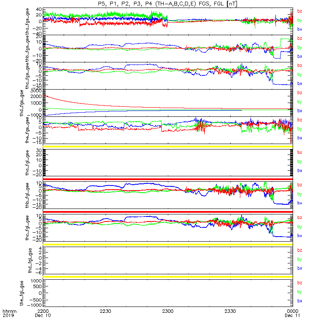
Task: Click the bz legend of thc_fgs_gse panel
Action: pos(300,66)
